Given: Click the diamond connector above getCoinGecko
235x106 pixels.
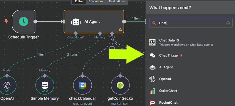Looking at the screenshot, I should 120,76.
